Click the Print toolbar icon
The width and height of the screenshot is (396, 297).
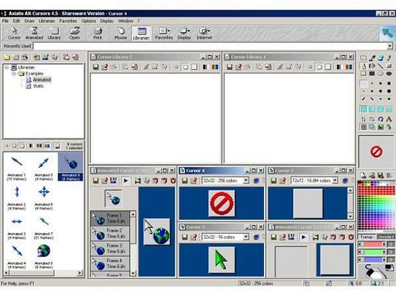coord(98,34)
